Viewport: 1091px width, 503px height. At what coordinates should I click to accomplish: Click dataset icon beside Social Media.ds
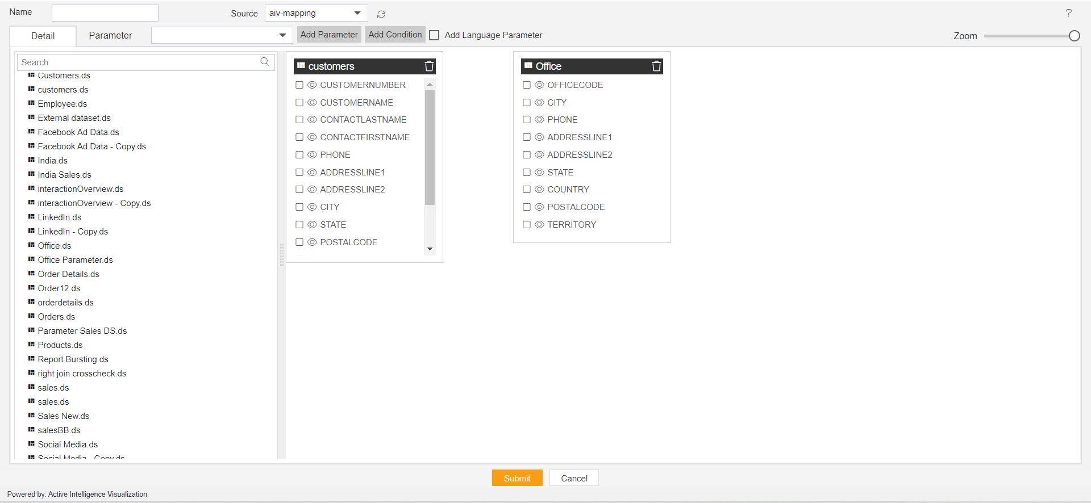pyautogui.click(x=31, y=444)
